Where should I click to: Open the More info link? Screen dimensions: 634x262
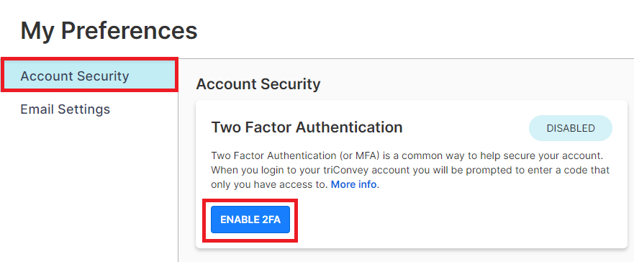click(354, 185)
